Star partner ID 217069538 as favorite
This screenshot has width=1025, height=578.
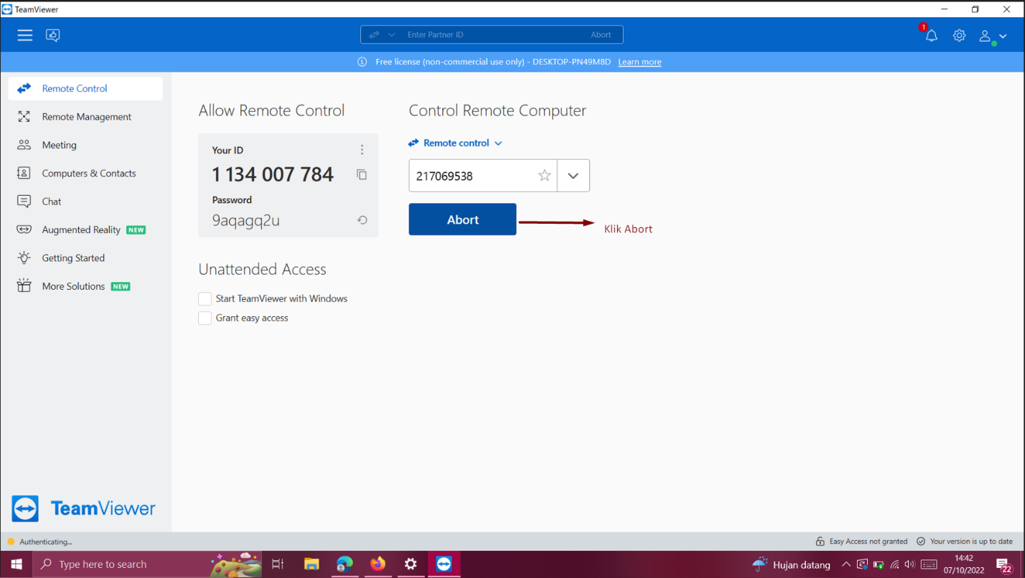coord(545,176)
